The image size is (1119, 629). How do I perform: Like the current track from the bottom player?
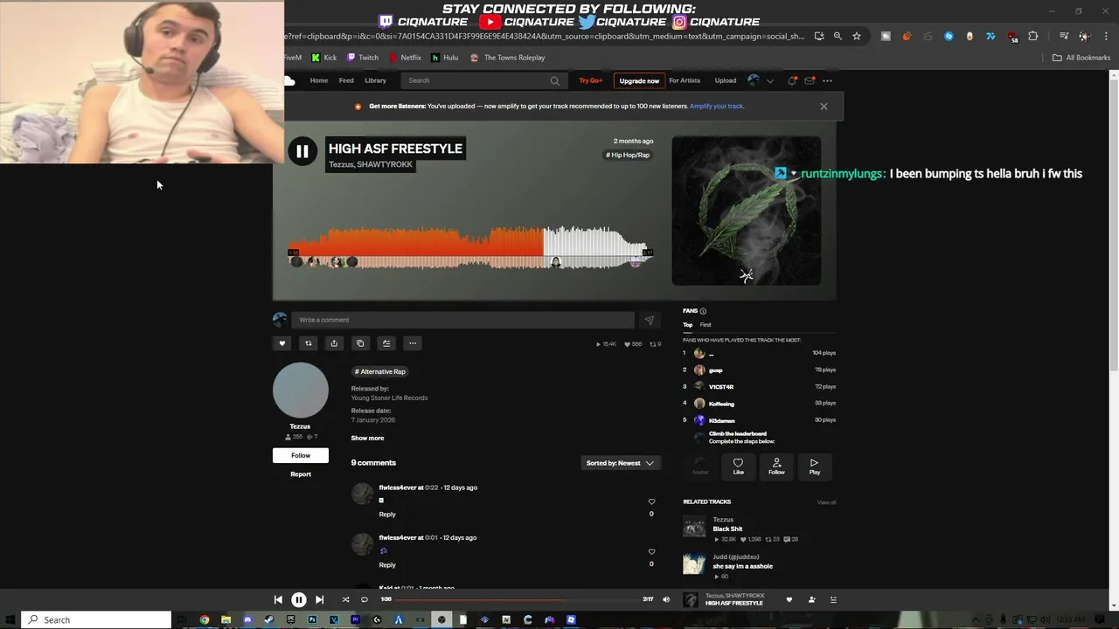789,599
